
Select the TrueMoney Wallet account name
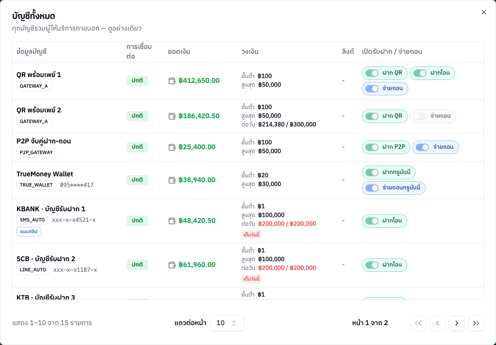coord(45,174)
